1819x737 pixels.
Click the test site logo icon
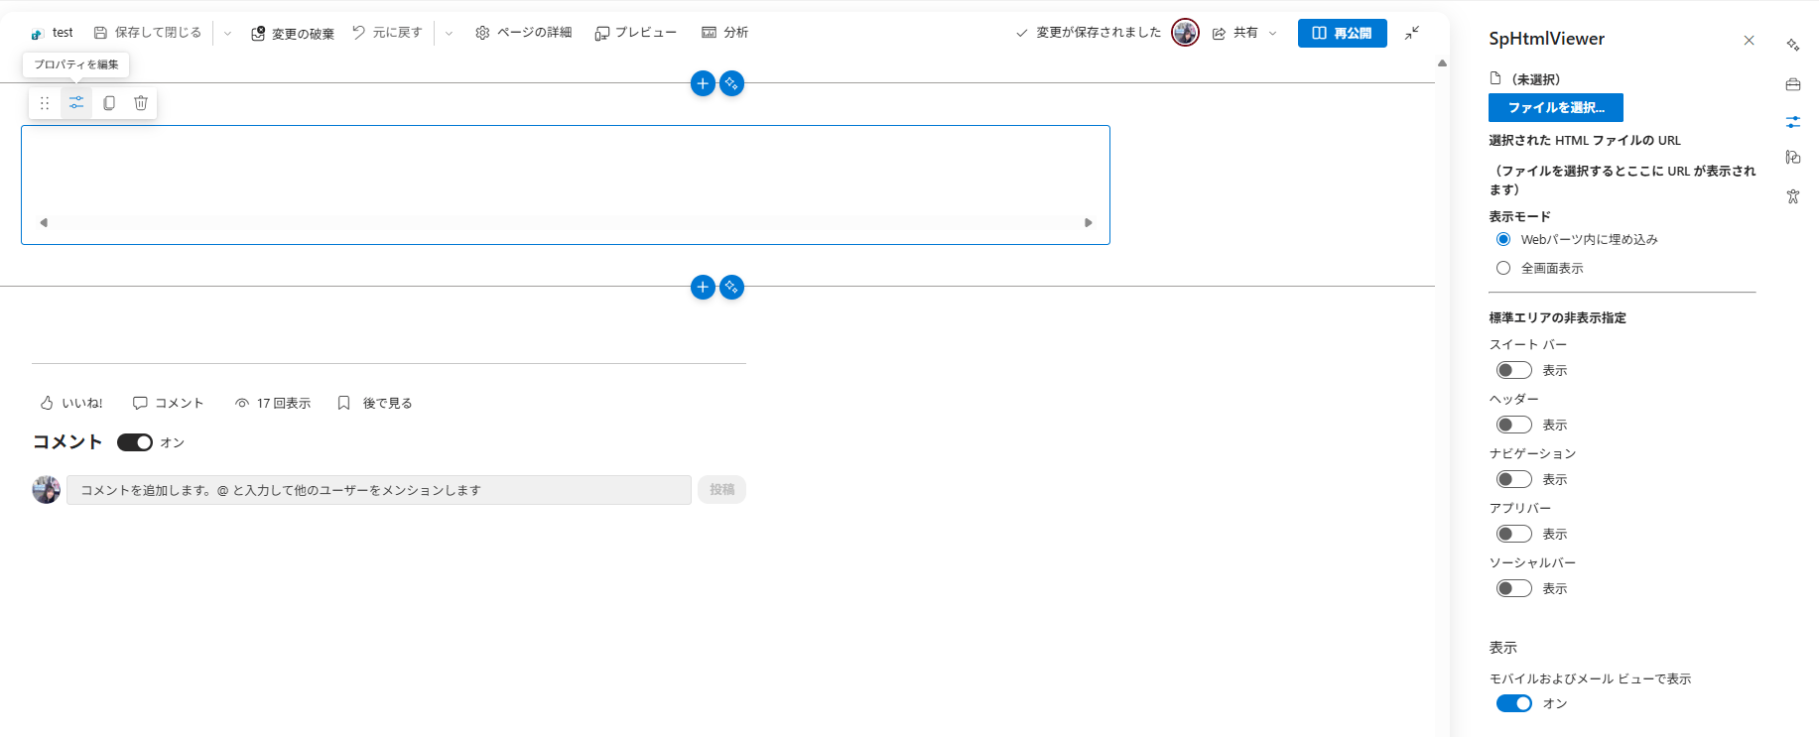pyautogui.click(x=38, y=34)
